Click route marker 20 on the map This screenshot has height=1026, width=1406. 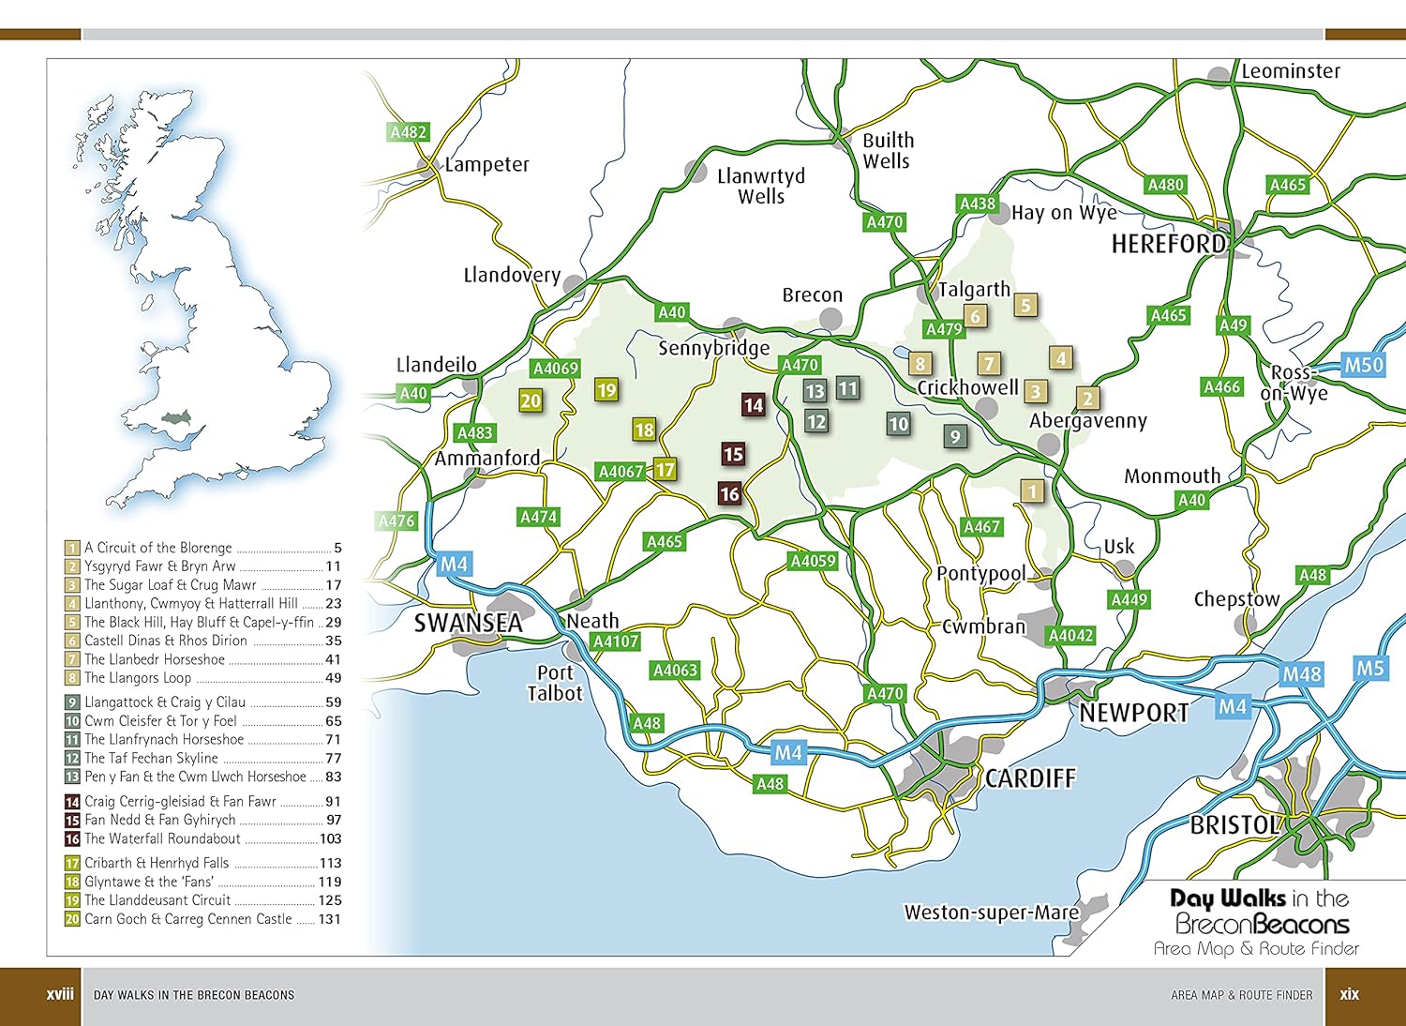[x=531, y=401]
